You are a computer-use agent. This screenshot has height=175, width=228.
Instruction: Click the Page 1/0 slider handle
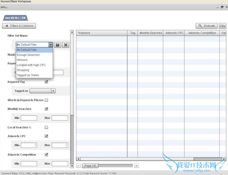(x=90, y=166)
